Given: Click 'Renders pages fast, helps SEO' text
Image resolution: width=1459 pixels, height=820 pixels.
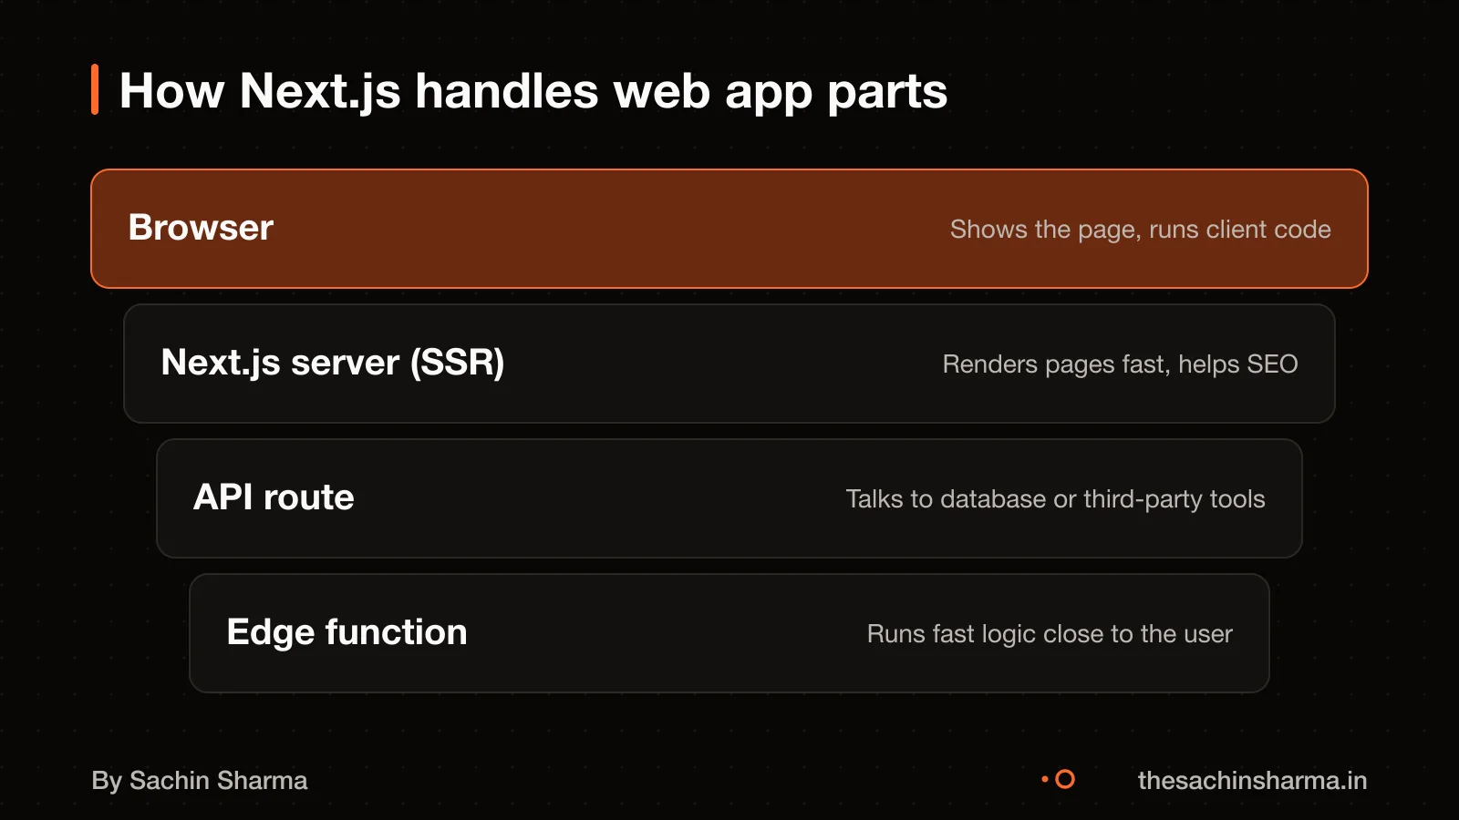Looking at the screenshot, I should 1120,364.
